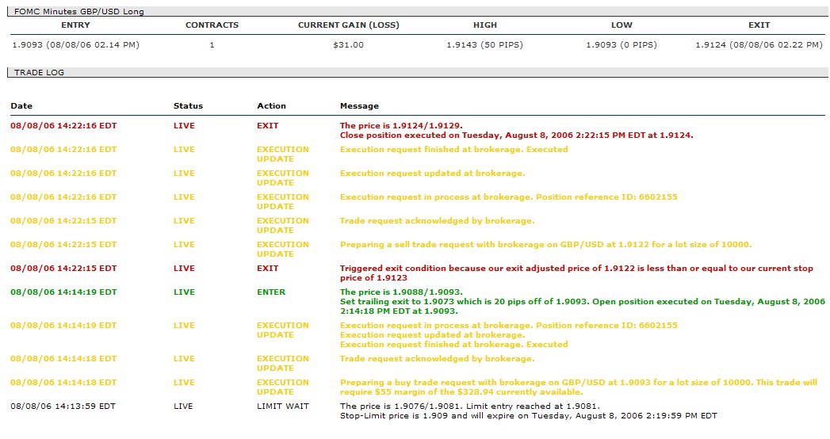The width and height of the screenshot is (830, 439).
Task: Select EXECUTION UPDATE beside the sell trade request
Action: click(283, 249)
